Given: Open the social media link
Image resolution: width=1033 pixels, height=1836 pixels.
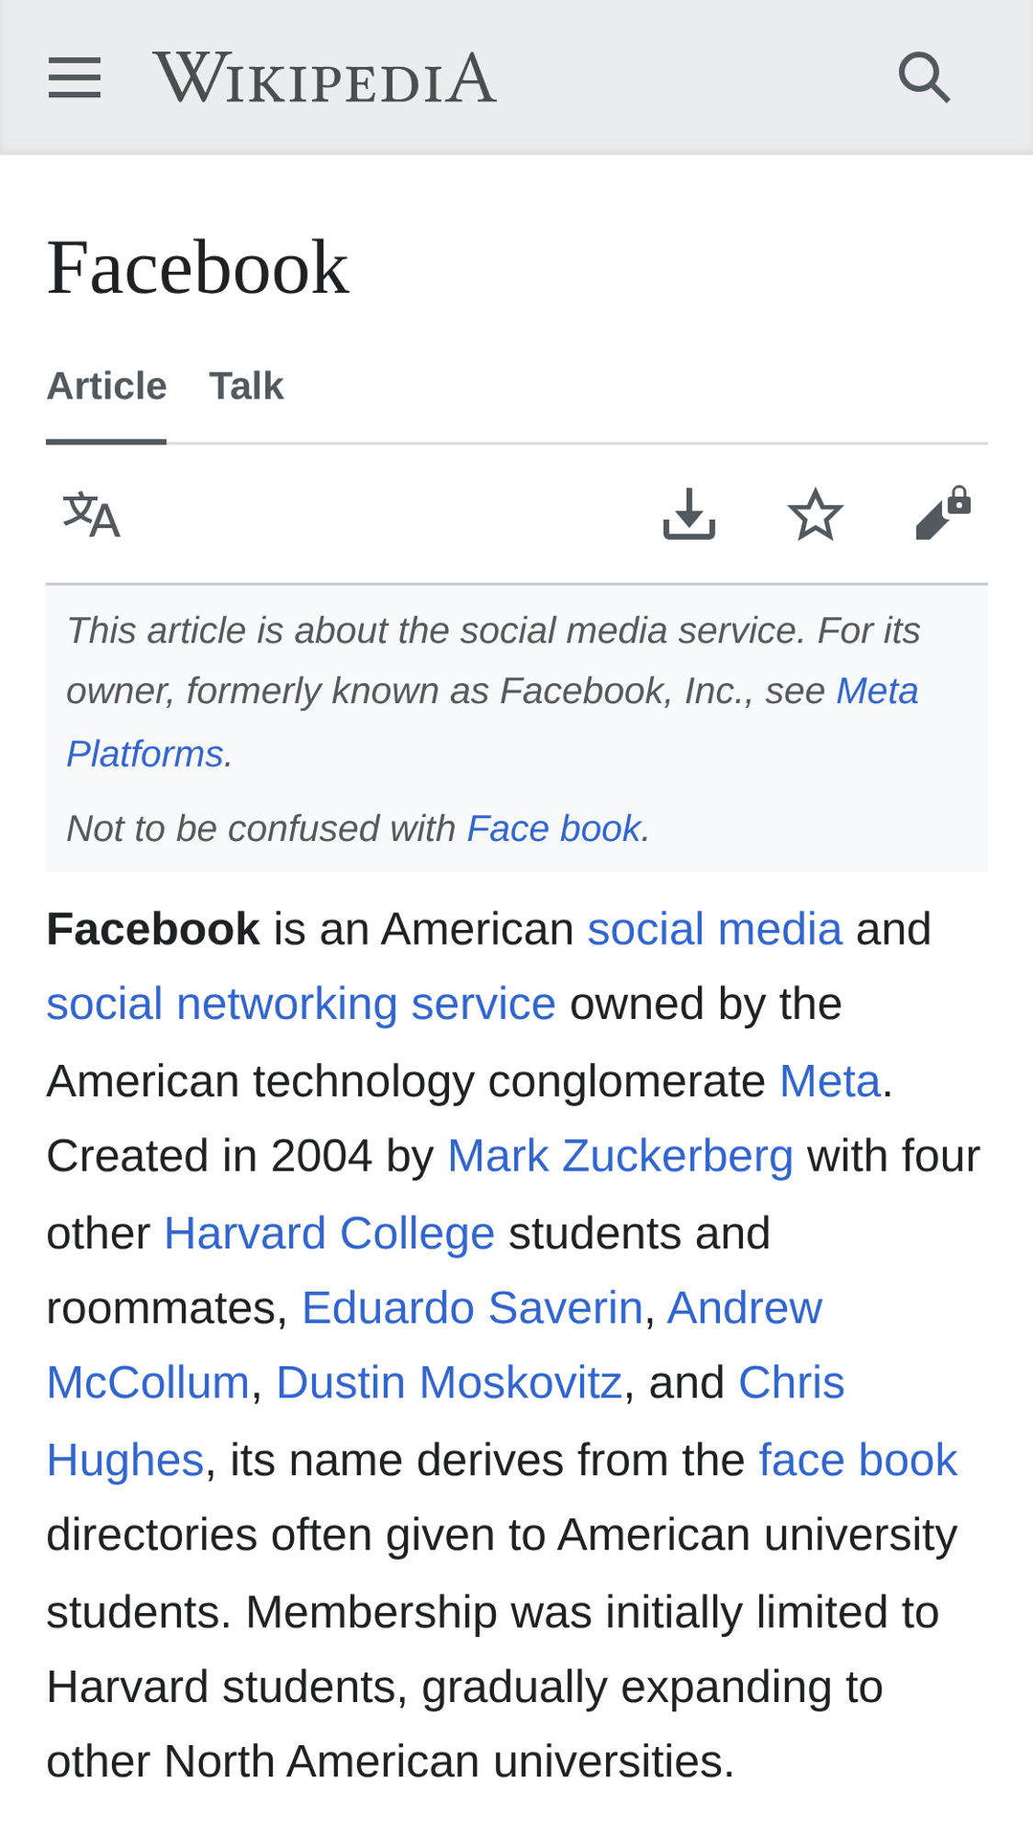Looking at the screenshot, I should coord(714,929).
